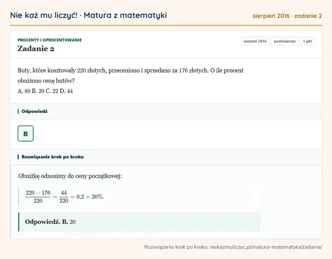Click the fraction '44 over 220'
Viewport: 332px width, 259px height.
click(x=64, y=197)
